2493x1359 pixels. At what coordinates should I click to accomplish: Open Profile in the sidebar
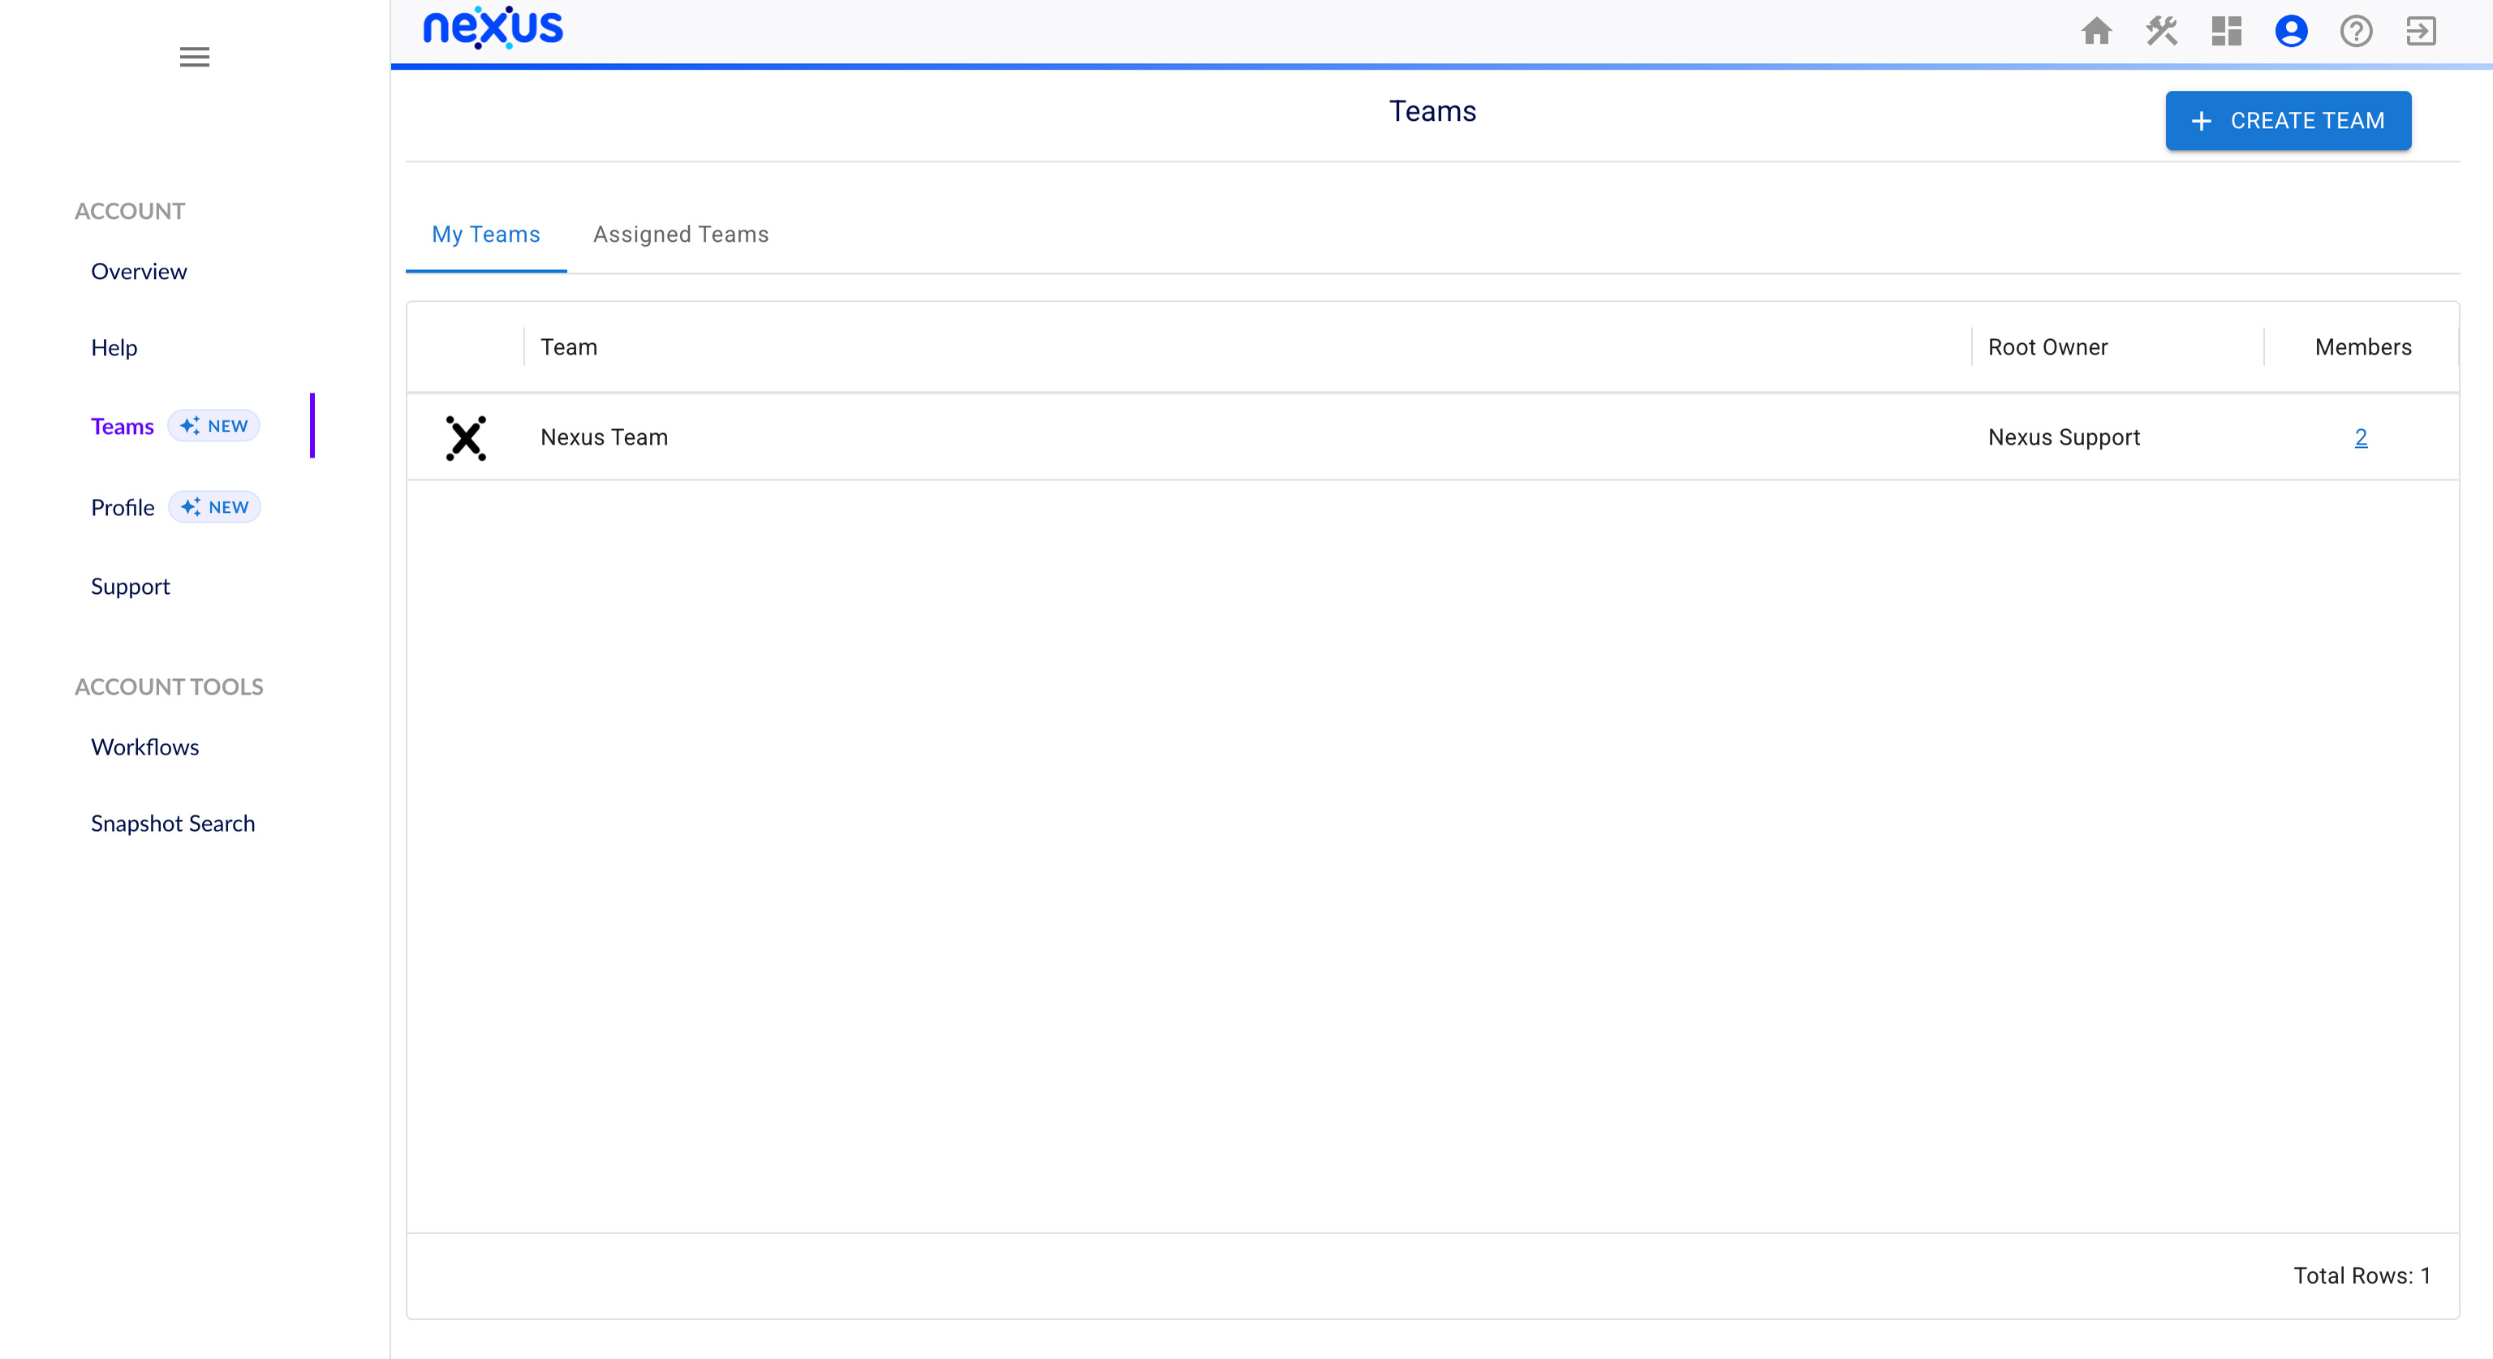coord(123,508)
